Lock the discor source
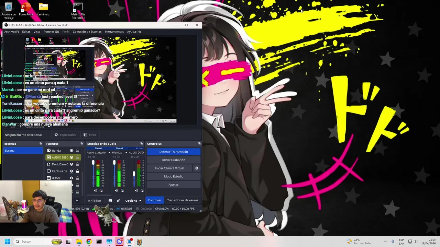440x247 pixels. pos(77,178)
